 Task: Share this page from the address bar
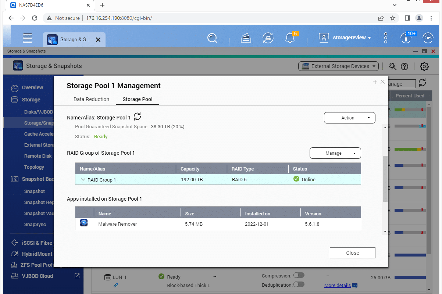(381, 18)
